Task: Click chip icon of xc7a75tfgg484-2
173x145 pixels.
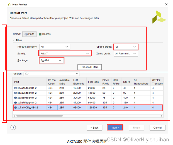Action: pyautogui.click(x=15, y=103)
